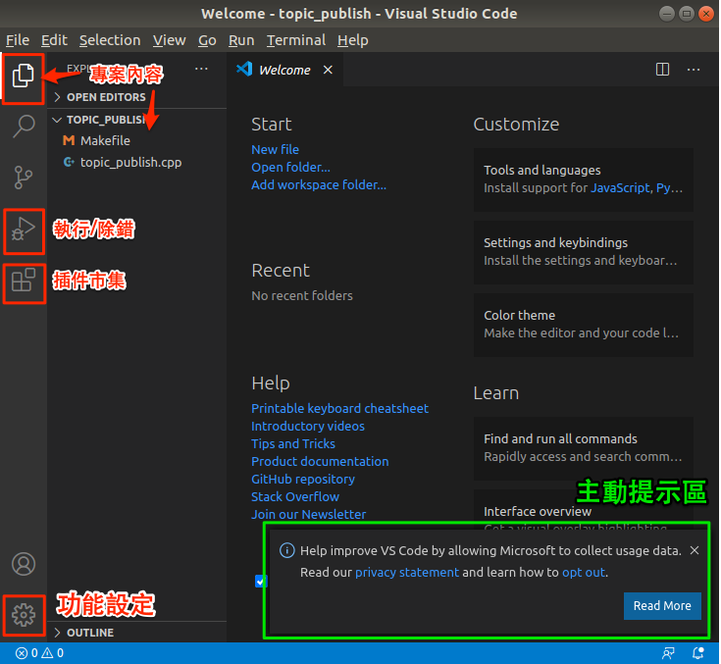Viewport: 721px width, 664px height.
Task: Open notifications bell in status bar
Action: tap(698, 653)
